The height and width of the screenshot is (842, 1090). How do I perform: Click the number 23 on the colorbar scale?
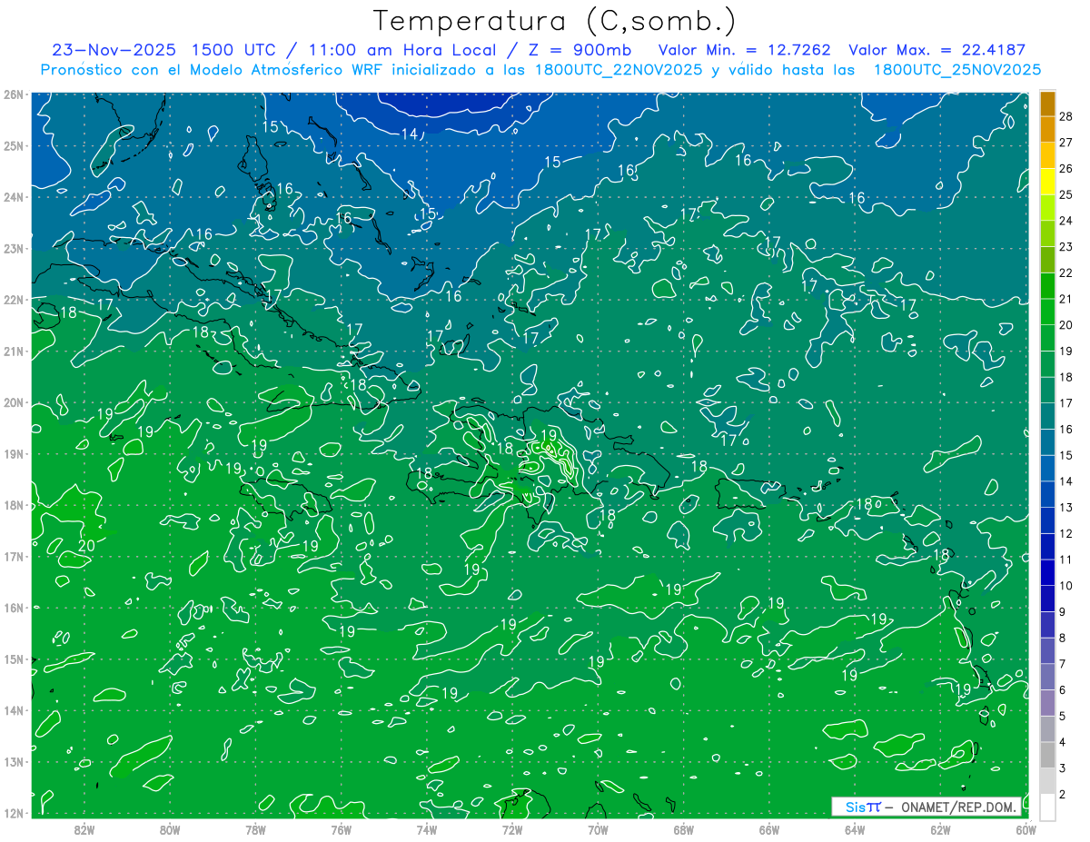click(1065, 246)
